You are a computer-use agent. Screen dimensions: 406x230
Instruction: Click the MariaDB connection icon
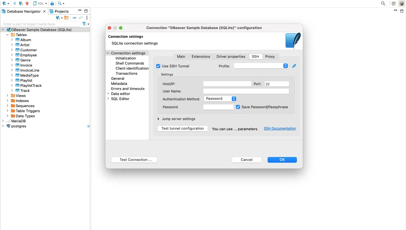pyautogui.click(x=8, y=121)
